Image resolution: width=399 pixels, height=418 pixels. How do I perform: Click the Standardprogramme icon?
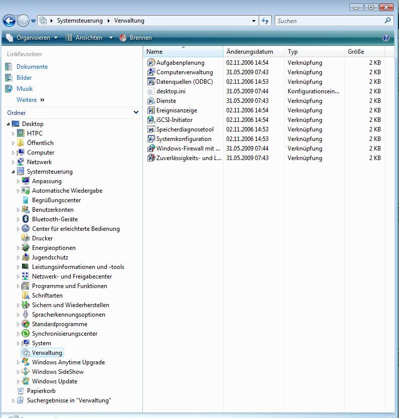pyautogui.click(x=26, y=324)
